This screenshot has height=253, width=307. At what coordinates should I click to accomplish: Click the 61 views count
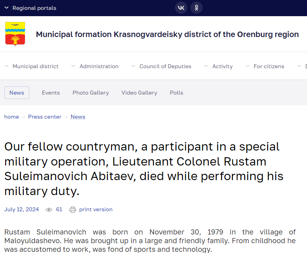click(59, 210)
